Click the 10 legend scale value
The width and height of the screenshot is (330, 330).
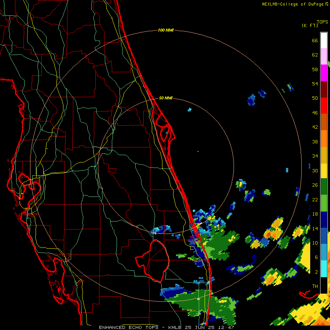[315, 243]
